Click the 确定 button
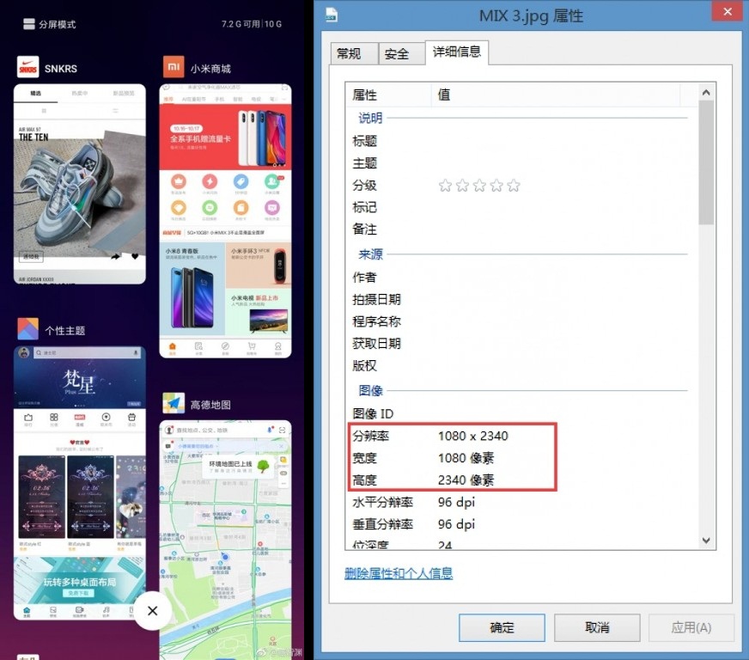The height and width of the screenshot is (660, 749). tap(502, 627)
